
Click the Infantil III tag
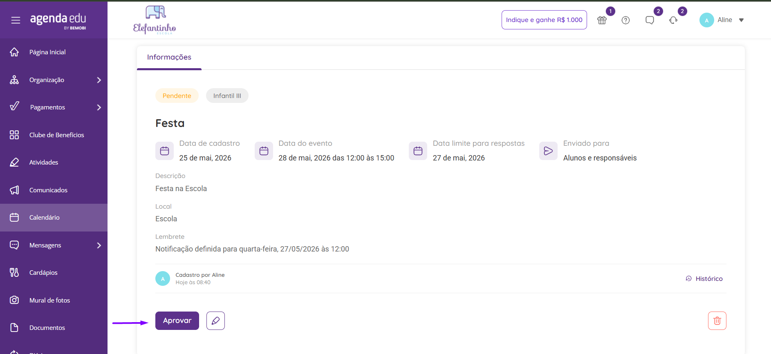[227, 96]
